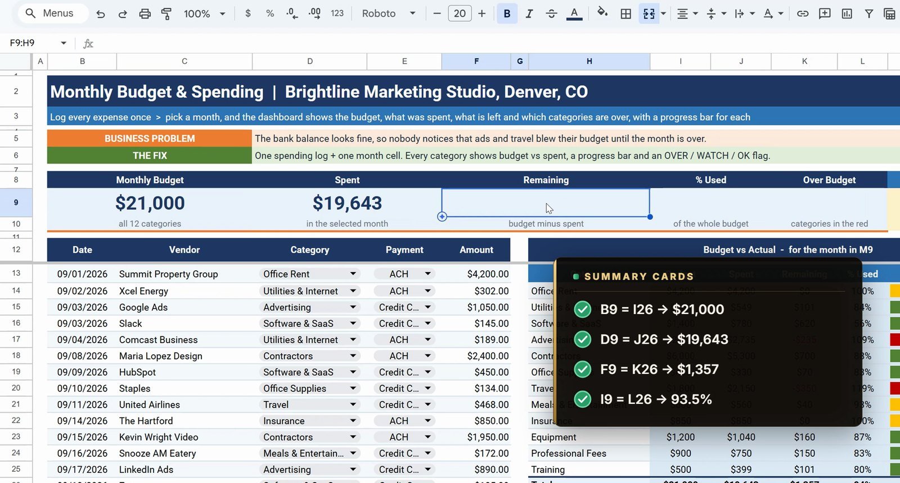Click the Merge cells icon
The image size is (900, 483).
[649, 13]
